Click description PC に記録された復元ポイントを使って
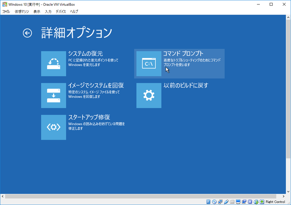291x205 pixels. pyautogui.click(x=93, y=60)
